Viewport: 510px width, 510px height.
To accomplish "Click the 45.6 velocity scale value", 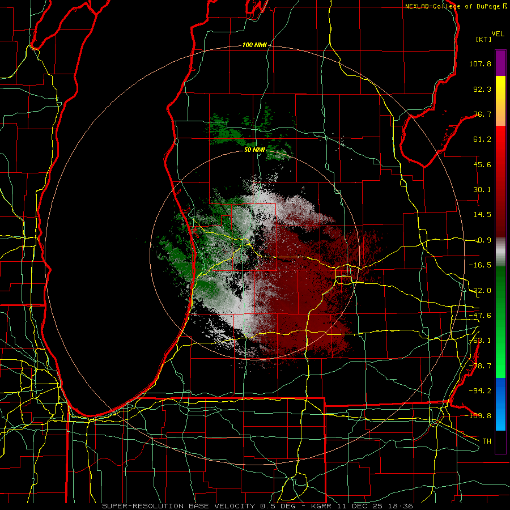I will (x=482, y=164).
